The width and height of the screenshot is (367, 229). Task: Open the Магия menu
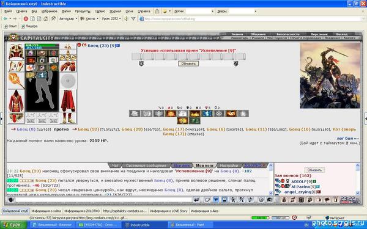pyautogui.click(x=66, y=11)
